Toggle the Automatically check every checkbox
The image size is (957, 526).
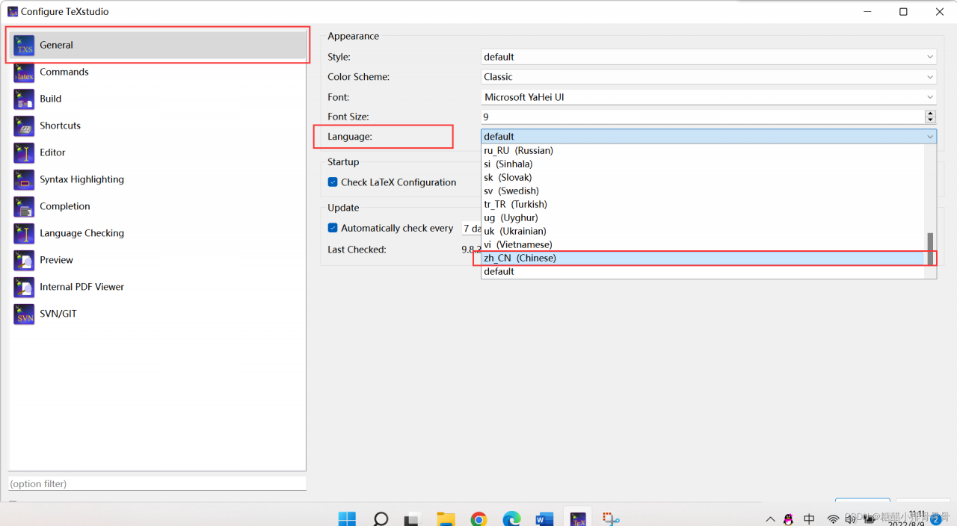(x=333, y=228)
